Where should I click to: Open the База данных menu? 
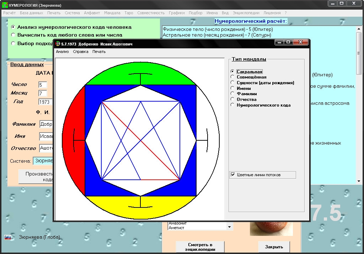point(32,13)
